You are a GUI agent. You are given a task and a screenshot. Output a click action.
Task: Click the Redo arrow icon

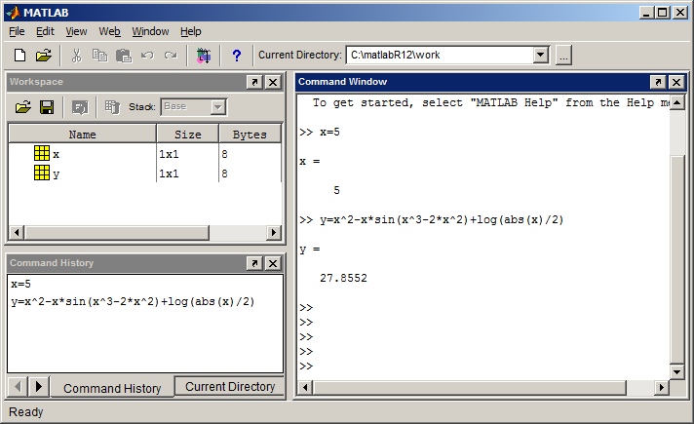[171, 56]
